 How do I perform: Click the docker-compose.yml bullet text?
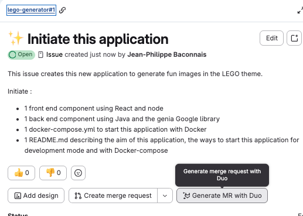pyautogui.click(x=115, y=129)
